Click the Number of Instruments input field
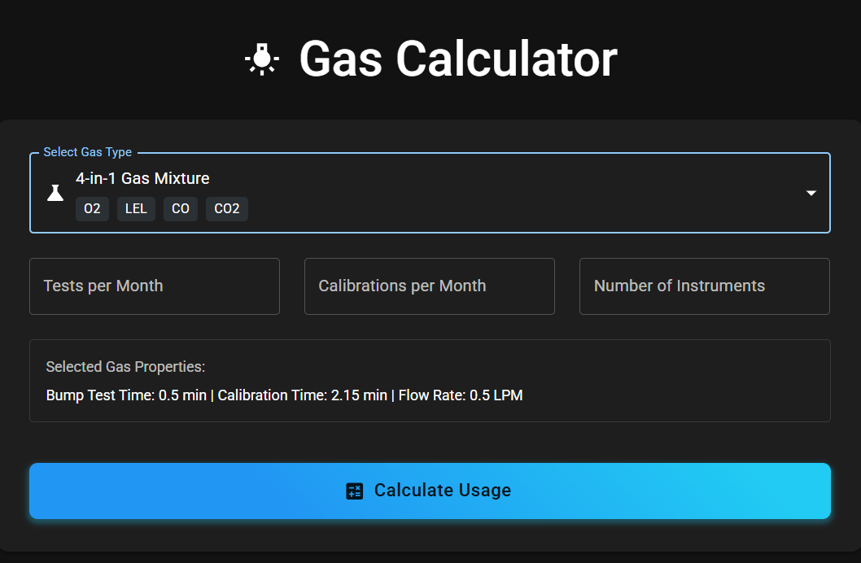 (x=704, y=286)
